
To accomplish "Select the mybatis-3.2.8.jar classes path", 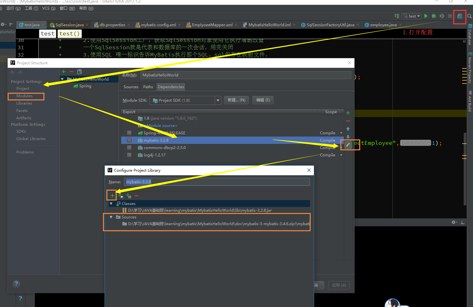I will tap(200, 210).
